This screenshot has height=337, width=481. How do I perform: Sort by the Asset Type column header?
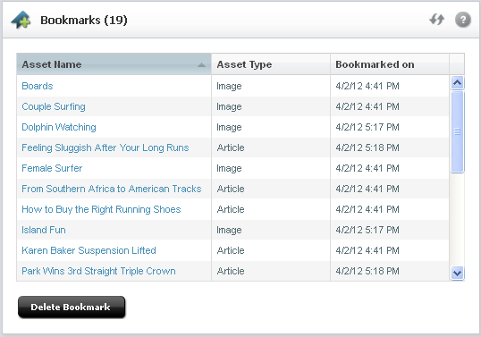(271, 64)
